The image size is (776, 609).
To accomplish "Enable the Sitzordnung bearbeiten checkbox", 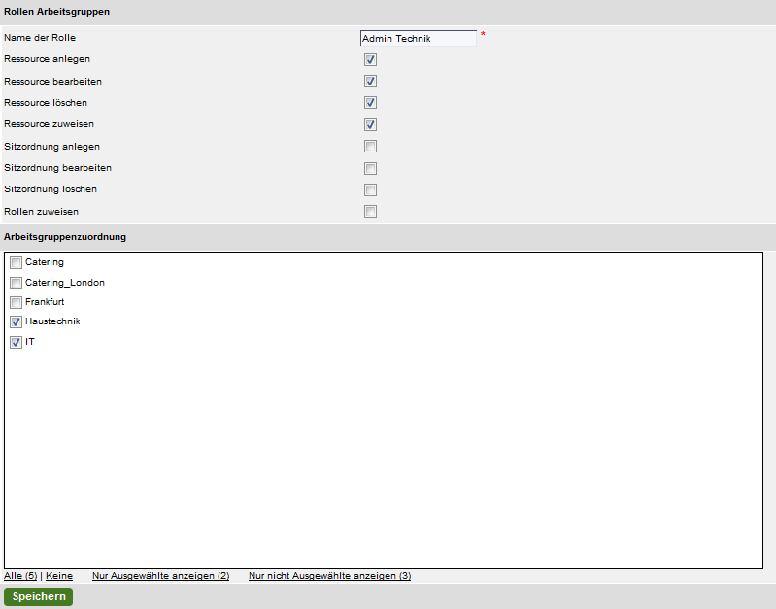I will [x=370, y=168].
